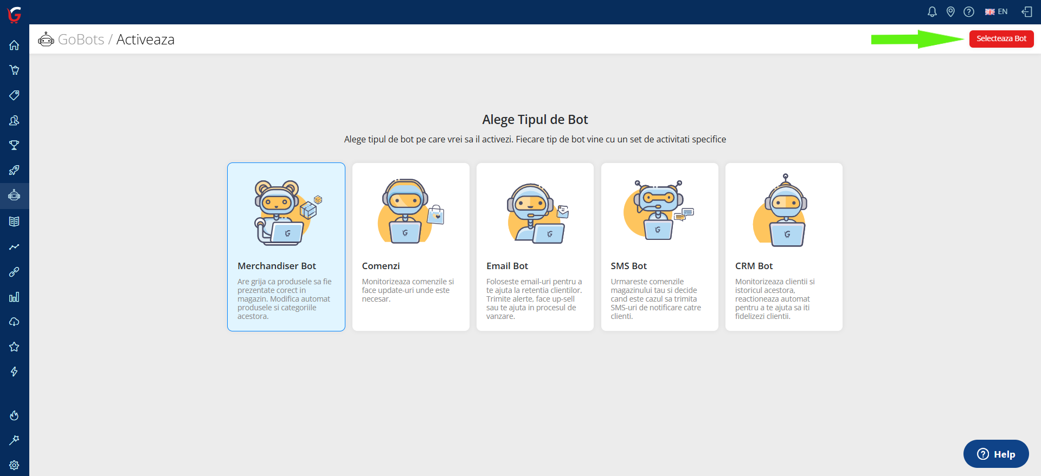
Task: Open the trophy icon in sidebar
Action: click(14, 145)
